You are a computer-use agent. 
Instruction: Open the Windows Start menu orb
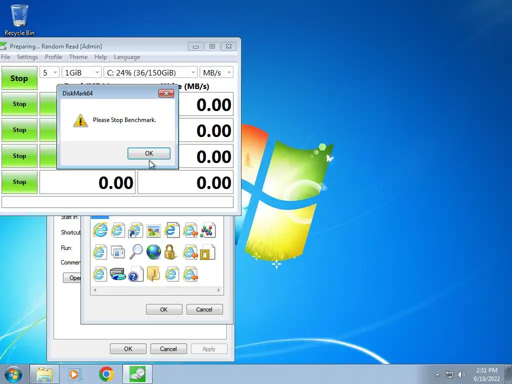(x=13, y=374)
